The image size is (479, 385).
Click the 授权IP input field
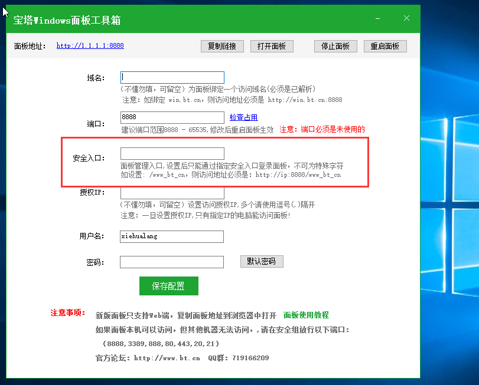(x=172, y=193)
